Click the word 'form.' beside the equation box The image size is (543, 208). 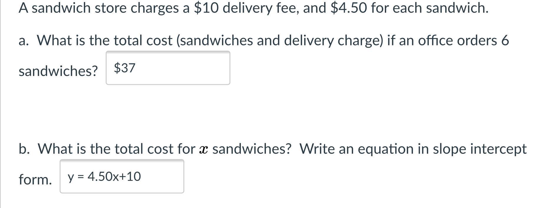[35, 179]
